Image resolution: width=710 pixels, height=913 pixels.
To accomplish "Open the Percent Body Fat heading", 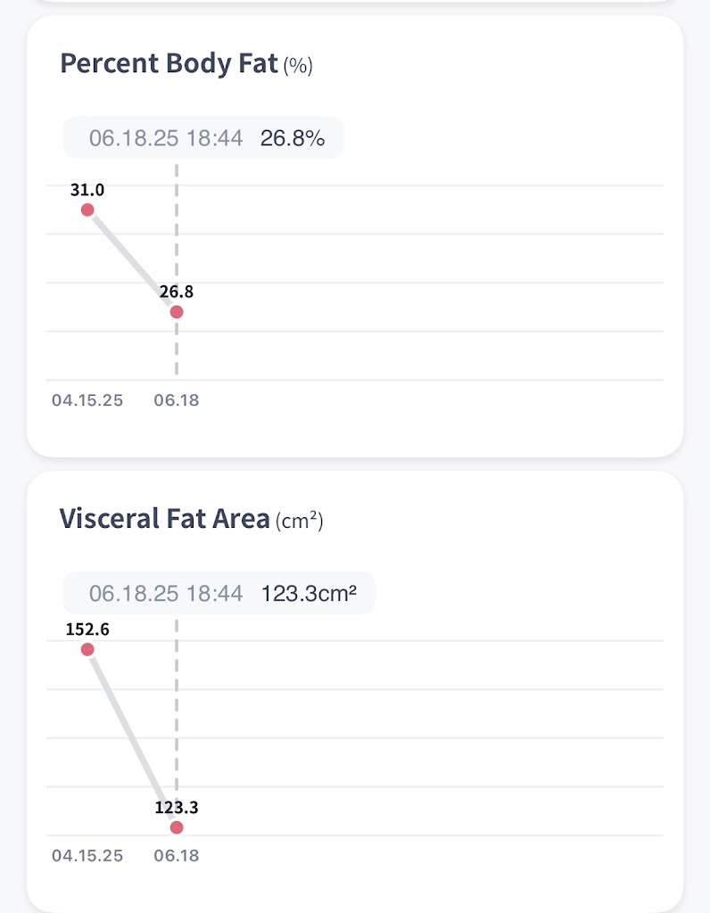I will pos(169,64).
